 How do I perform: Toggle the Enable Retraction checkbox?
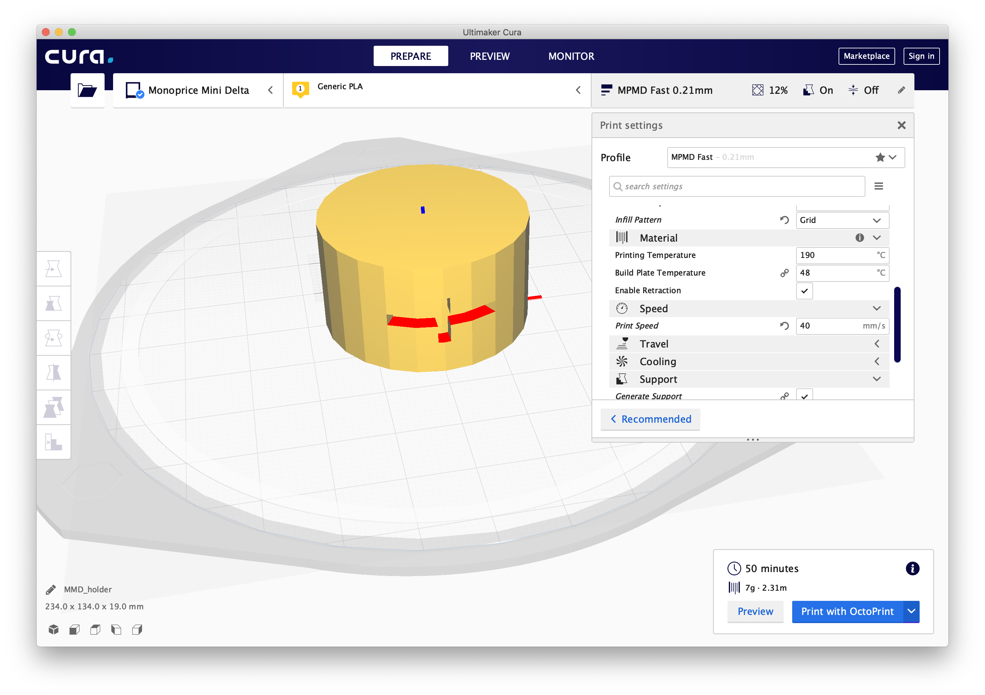[804, 291]
